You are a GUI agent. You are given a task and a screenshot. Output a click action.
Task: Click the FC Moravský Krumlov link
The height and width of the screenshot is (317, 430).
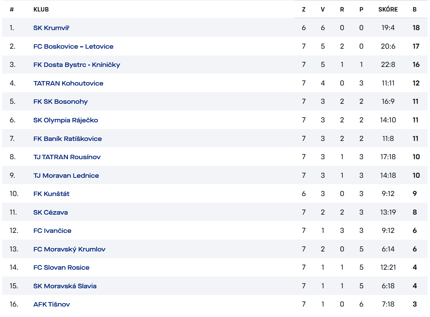(x=69, y=249)
